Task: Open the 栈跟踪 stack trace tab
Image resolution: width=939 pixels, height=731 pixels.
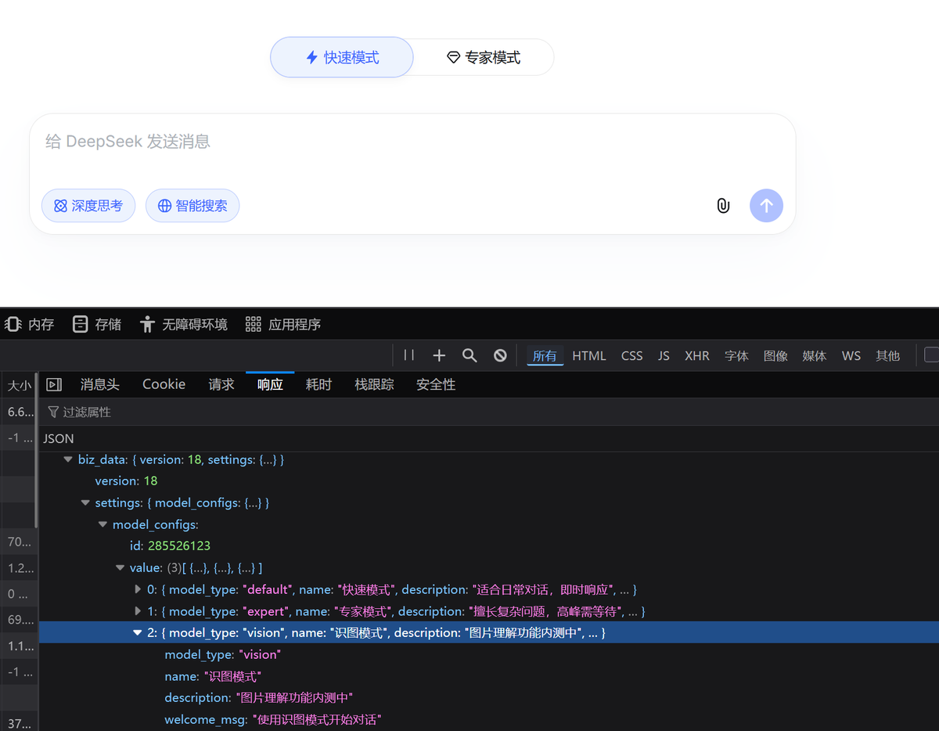Action: (x=374, y=384)
